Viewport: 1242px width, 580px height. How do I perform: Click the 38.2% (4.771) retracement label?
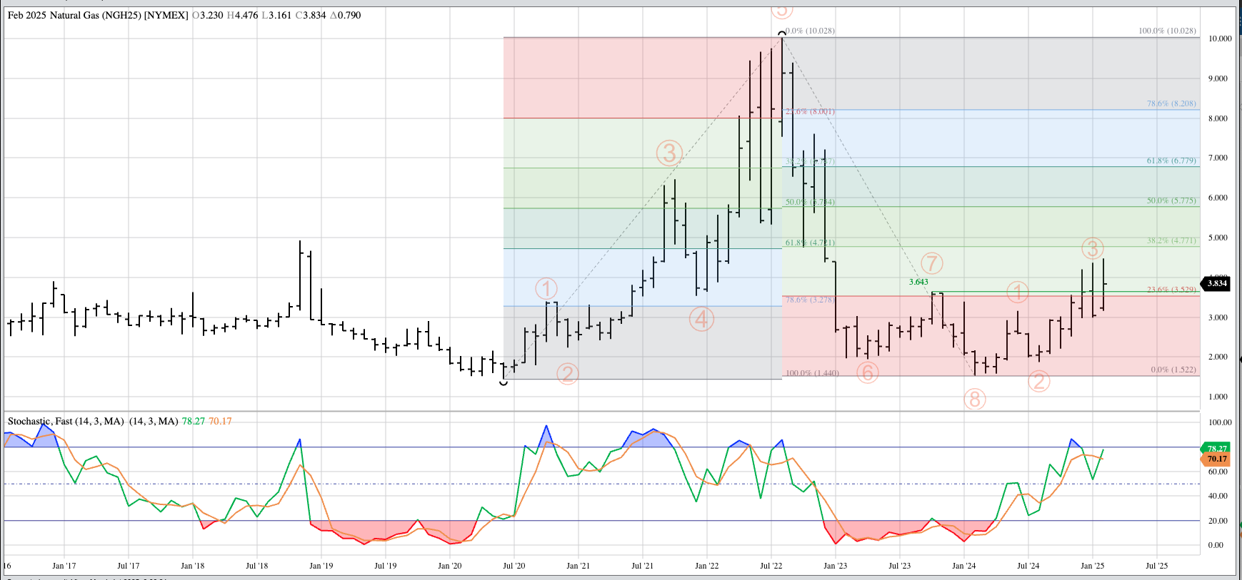click(x=1171, y=240)
